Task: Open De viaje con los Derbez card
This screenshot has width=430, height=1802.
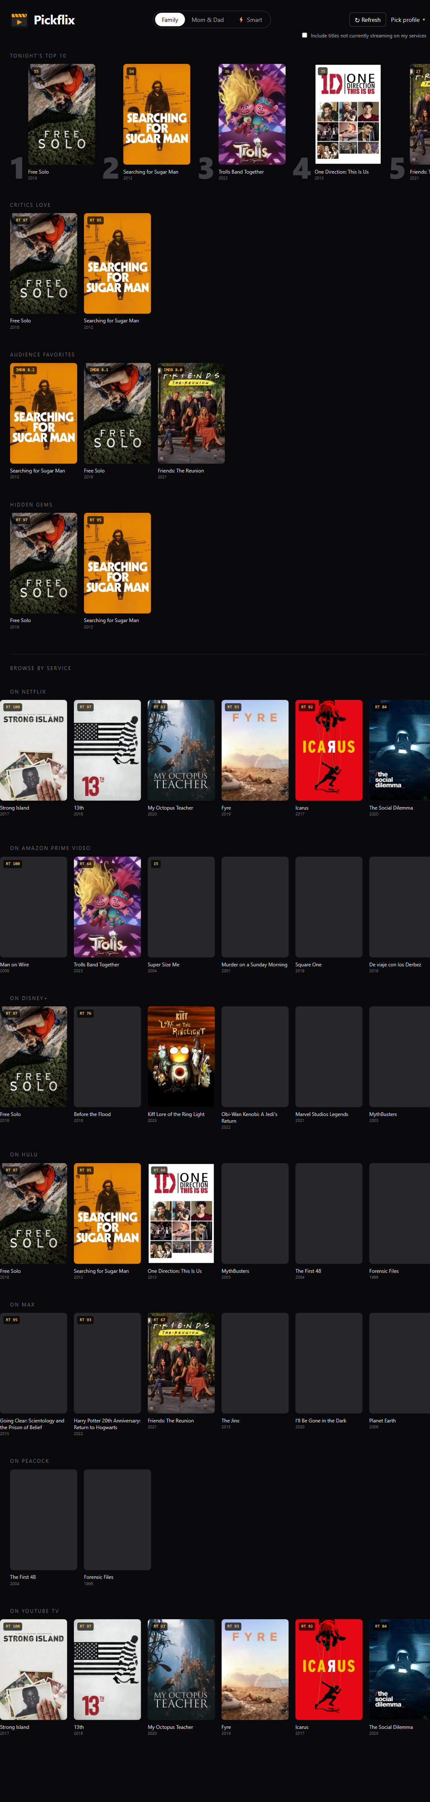Action: 399,907
